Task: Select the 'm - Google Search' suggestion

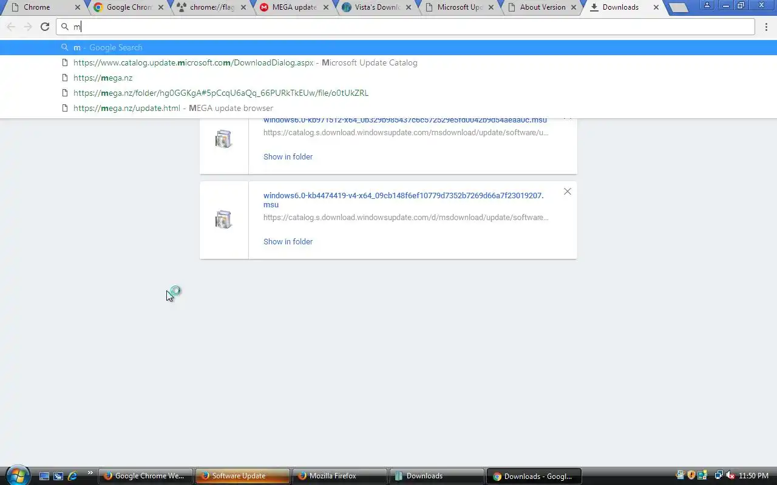Action: coord(388,47)
